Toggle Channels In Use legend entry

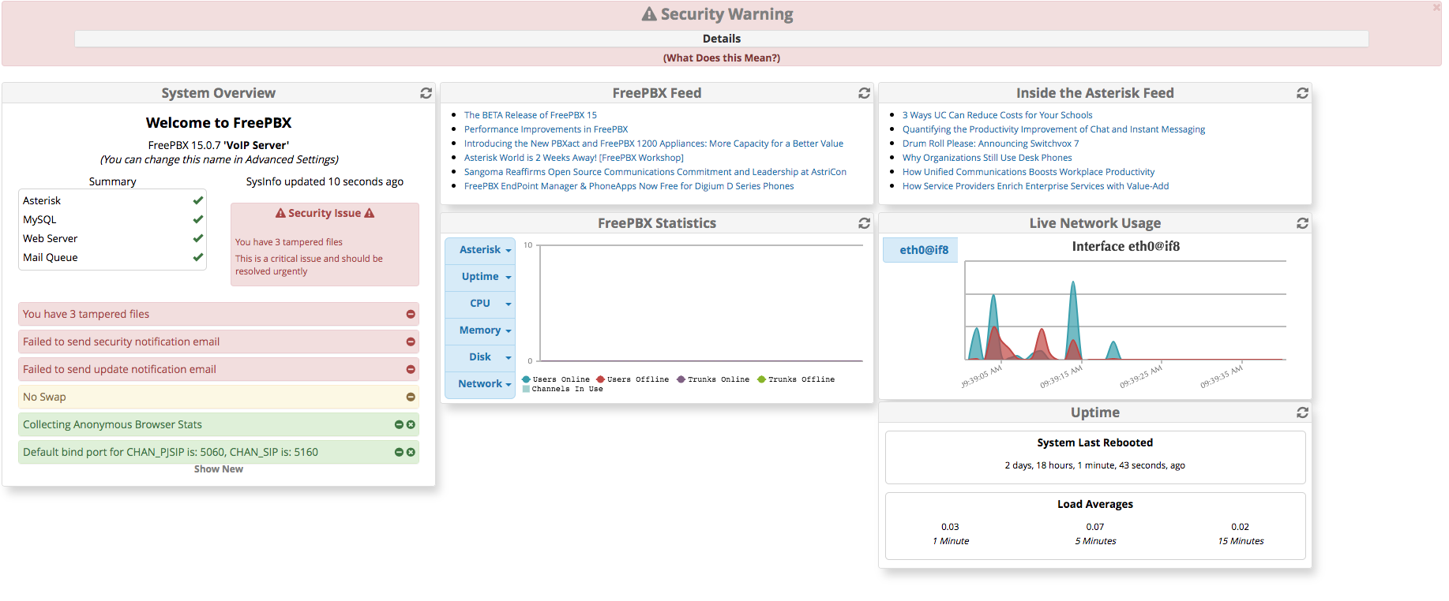click(562, 389)
